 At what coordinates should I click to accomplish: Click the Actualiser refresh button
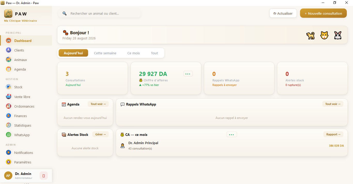coord(283,13)
